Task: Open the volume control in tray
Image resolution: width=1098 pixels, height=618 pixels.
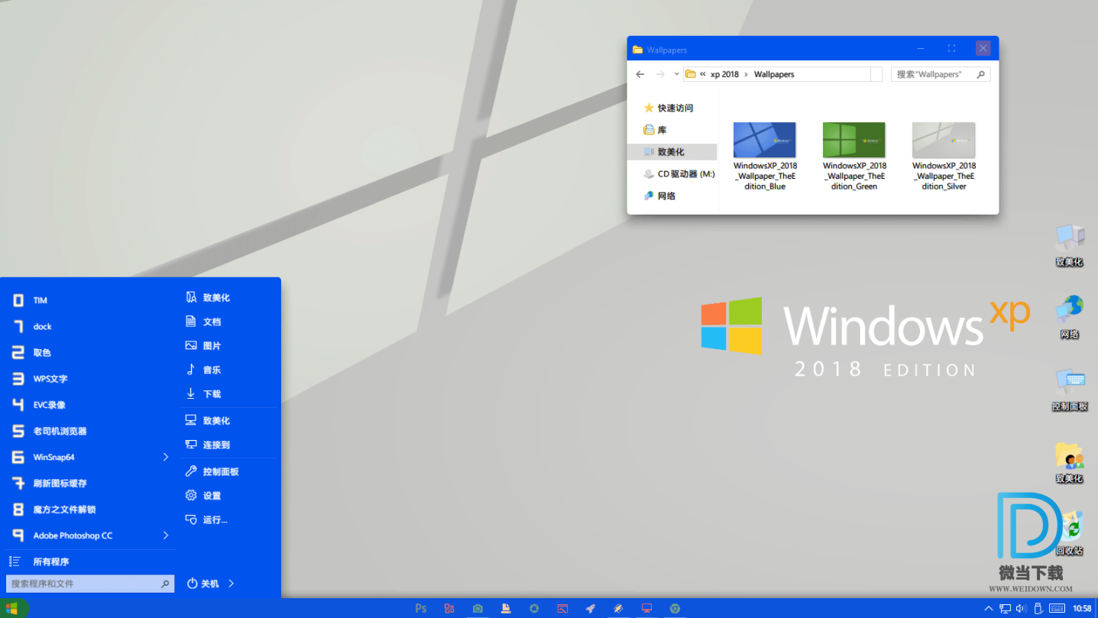Action: pyautogui.click(x=1021, y=609)
